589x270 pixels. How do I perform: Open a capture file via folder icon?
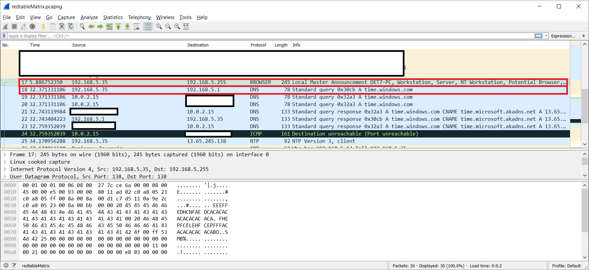(43, 26)
